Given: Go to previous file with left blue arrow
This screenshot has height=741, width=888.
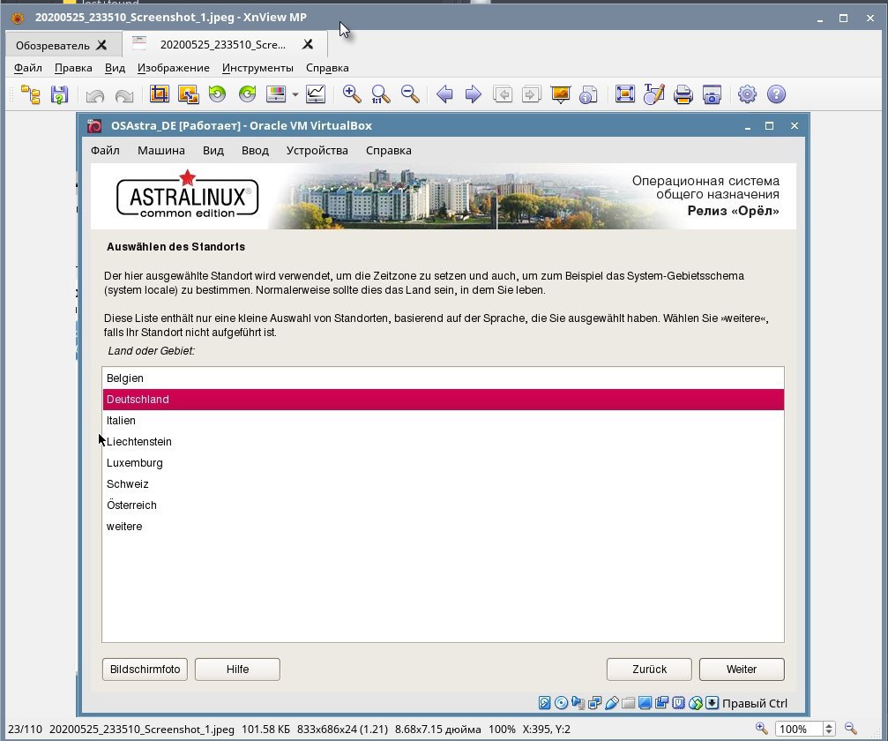Looking at the screenshot, I should 444,94.
